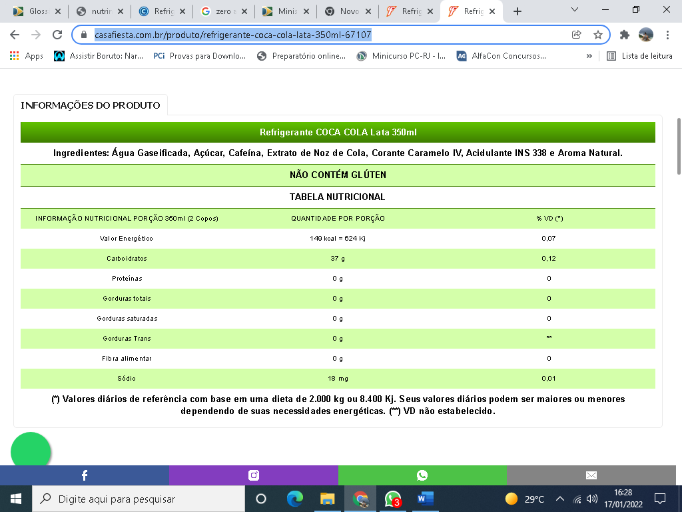Open Cortana circle on taskbar
The width and height of the screenshot is (682, 512).
261,499
